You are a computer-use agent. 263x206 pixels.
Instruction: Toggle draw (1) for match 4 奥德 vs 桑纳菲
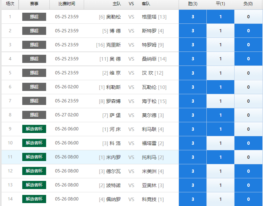tap(220, 59)
